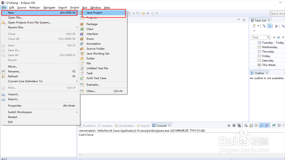285x160 pixels.
Task: Open the console selection dropdown arrow
Action: point(283,125)
